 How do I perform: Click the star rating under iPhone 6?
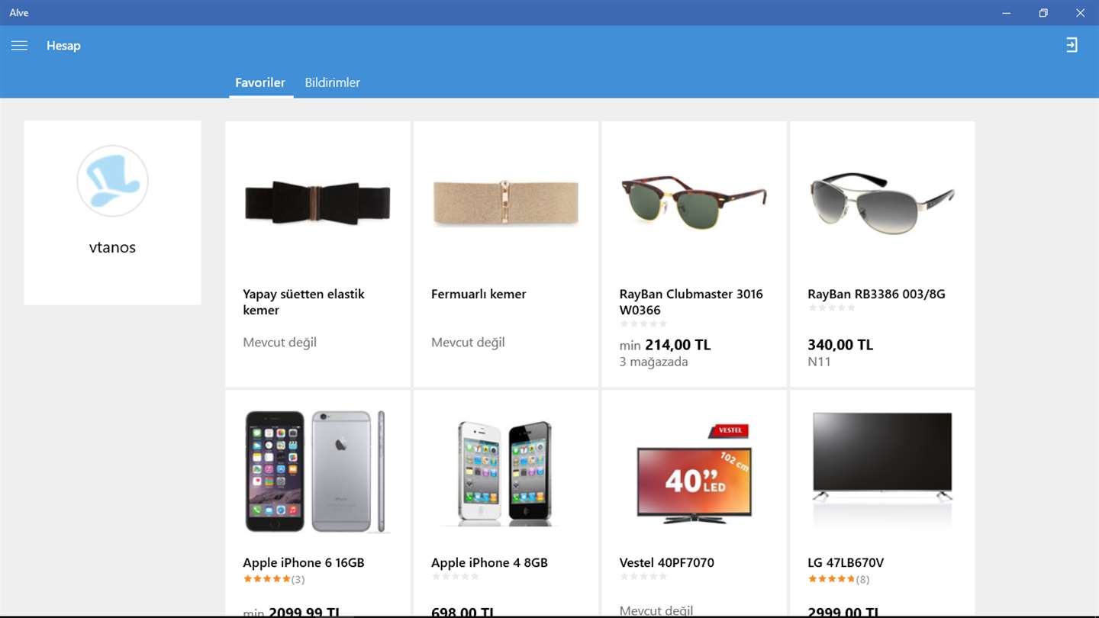coord(267,579)
